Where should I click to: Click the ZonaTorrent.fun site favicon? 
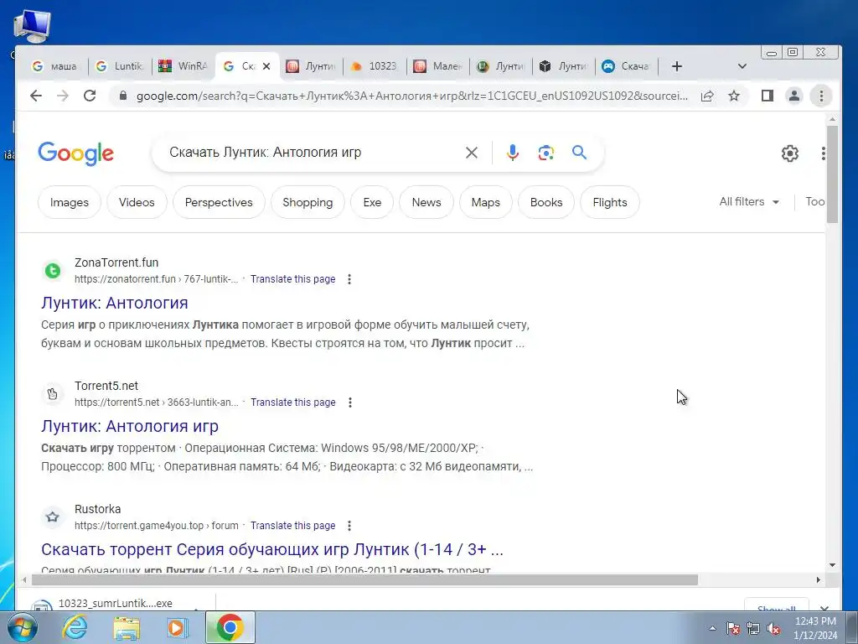[x=53, y=271]
